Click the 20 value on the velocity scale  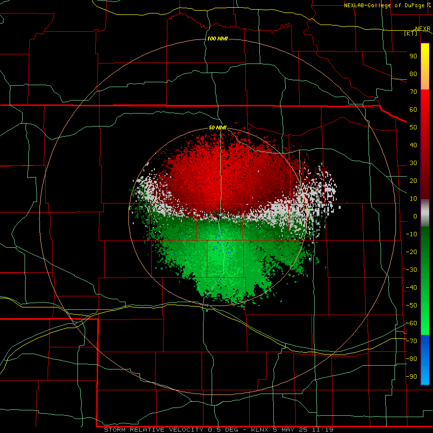click(413, 180)
